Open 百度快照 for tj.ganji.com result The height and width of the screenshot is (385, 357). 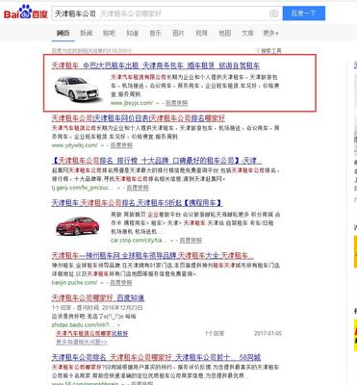[138, 188]
